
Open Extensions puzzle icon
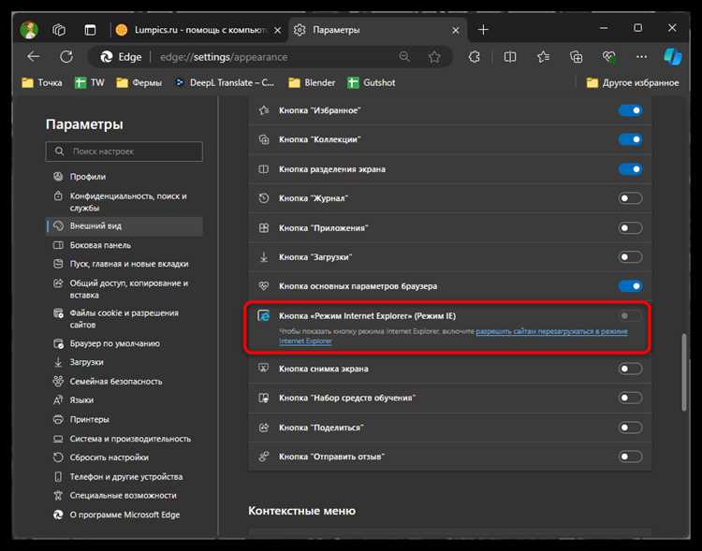coord(475,57)
